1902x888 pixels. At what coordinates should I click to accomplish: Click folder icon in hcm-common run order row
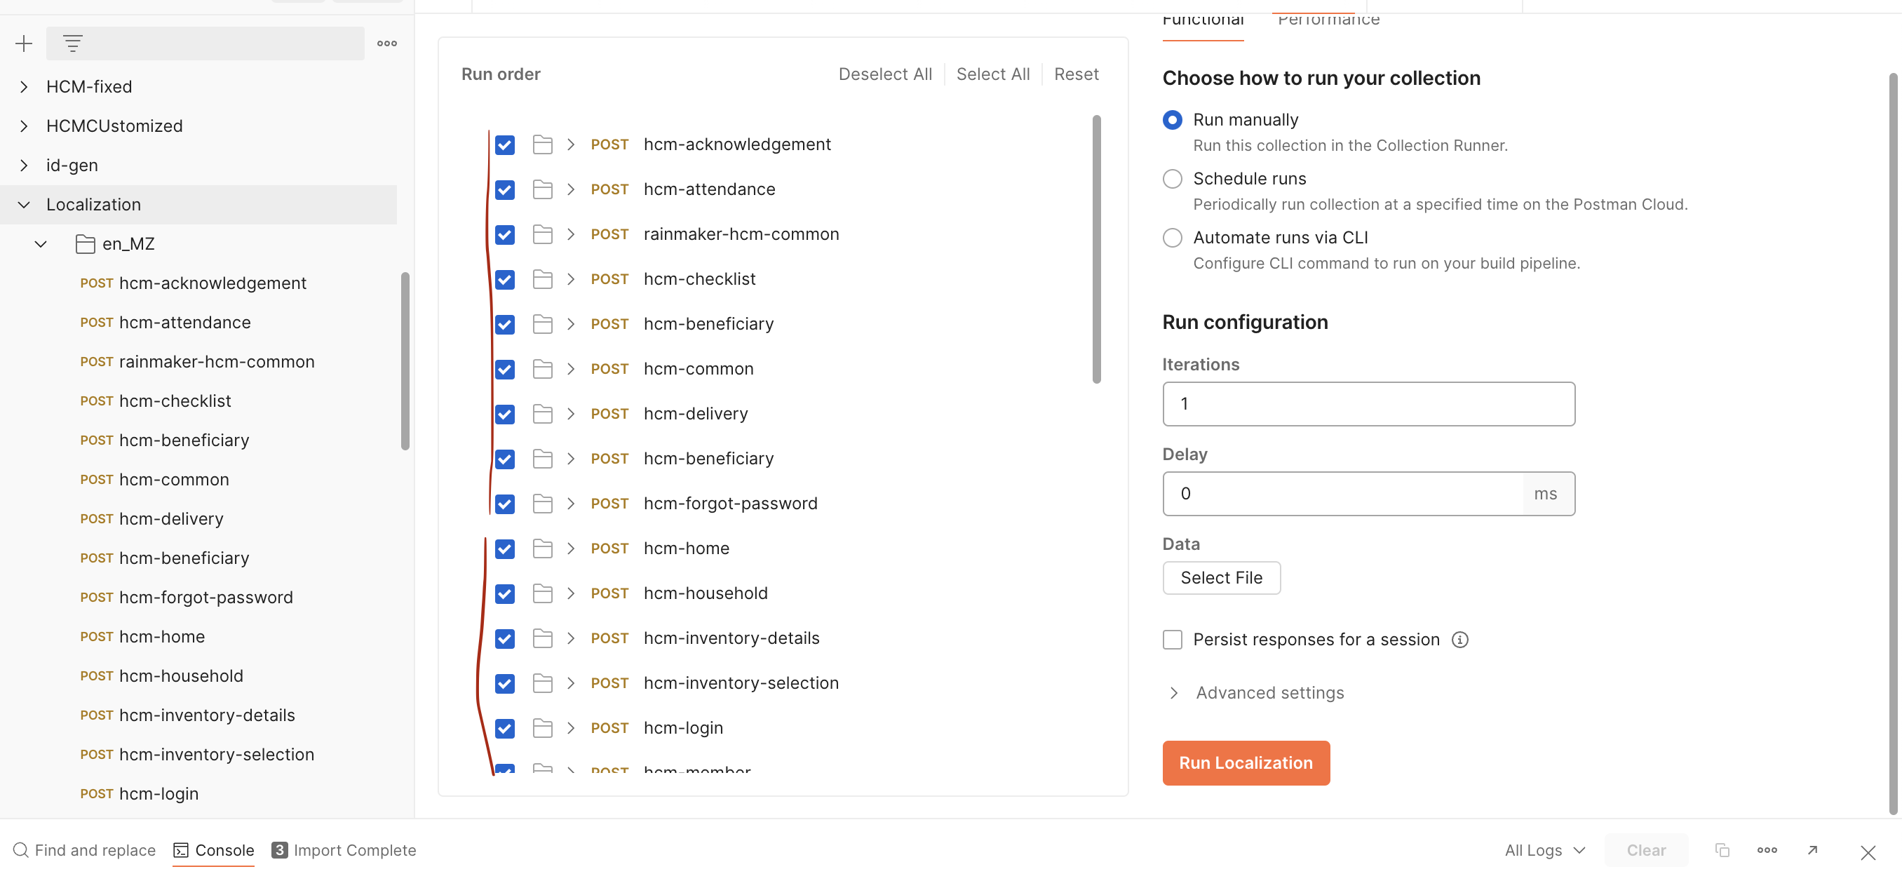click(x=543, y=369)
